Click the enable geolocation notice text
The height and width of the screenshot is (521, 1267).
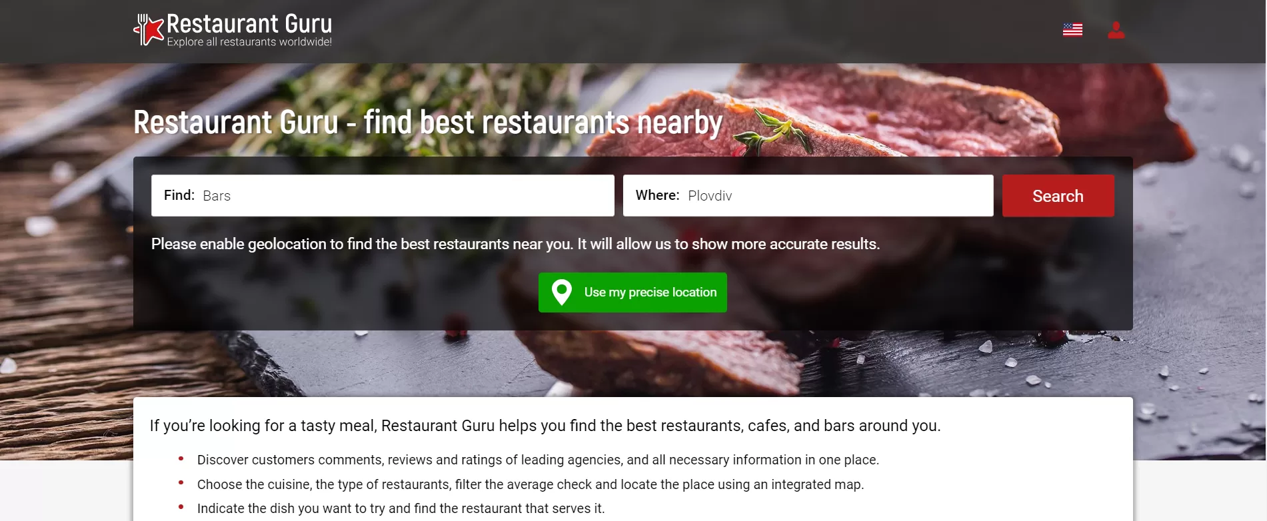pos(515,244)
